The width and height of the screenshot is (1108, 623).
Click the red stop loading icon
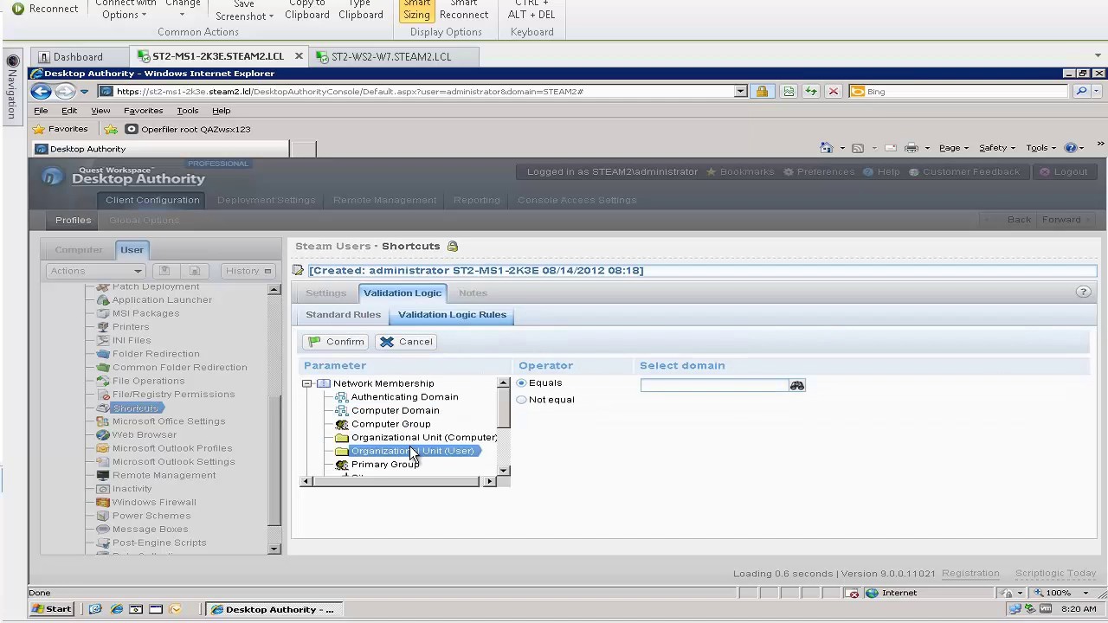(x=833, y=91)
